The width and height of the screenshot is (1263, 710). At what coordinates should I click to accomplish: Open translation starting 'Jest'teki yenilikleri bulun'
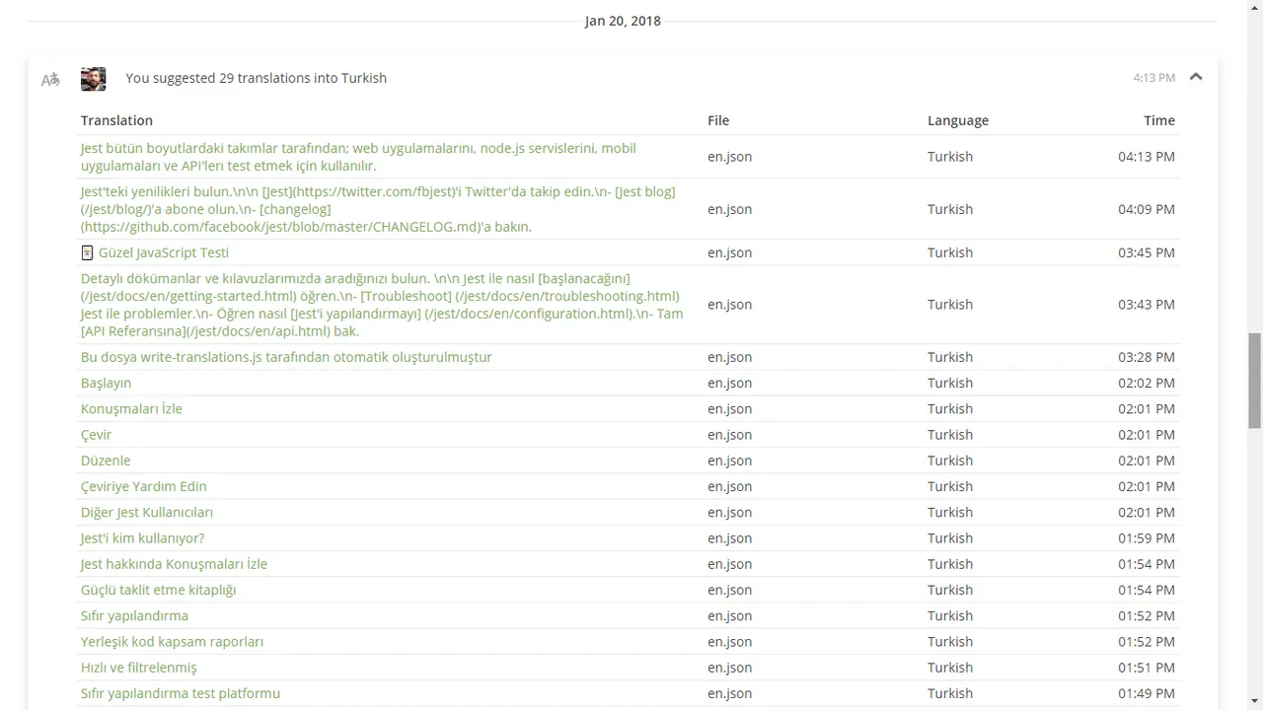point(378,209)
